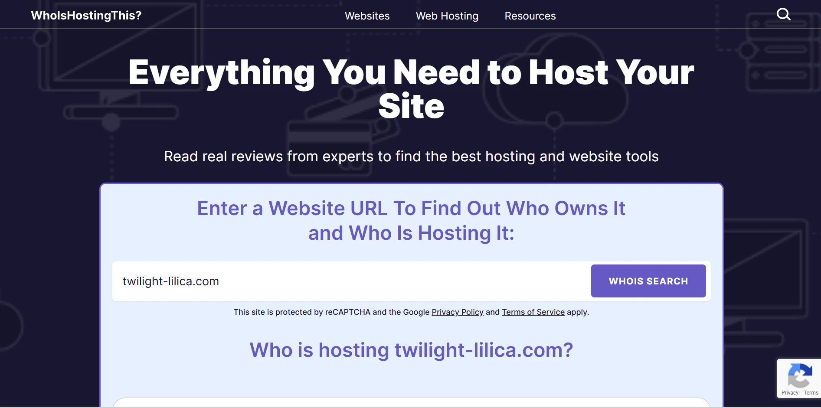Click Privacy link in reCAPTCHA badge
Screen dimensions: 821x408
click(790, 393)
